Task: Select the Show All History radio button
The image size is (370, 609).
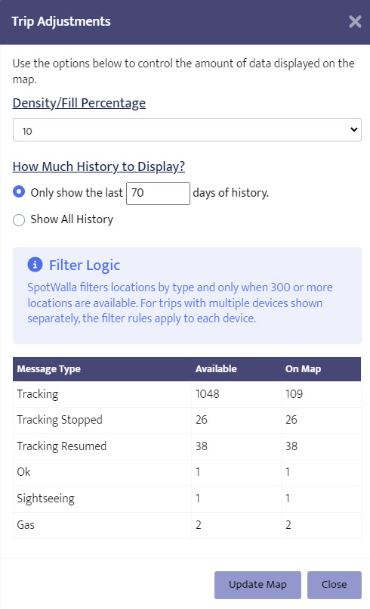Action: coord(19,220)
